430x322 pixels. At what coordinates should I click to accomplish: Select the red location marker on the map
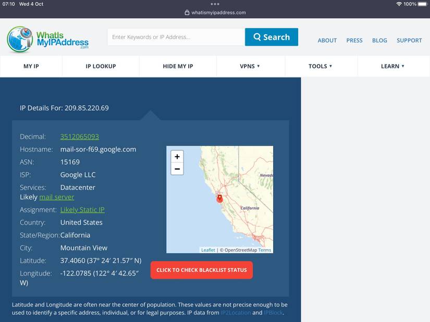pos(219,199)
